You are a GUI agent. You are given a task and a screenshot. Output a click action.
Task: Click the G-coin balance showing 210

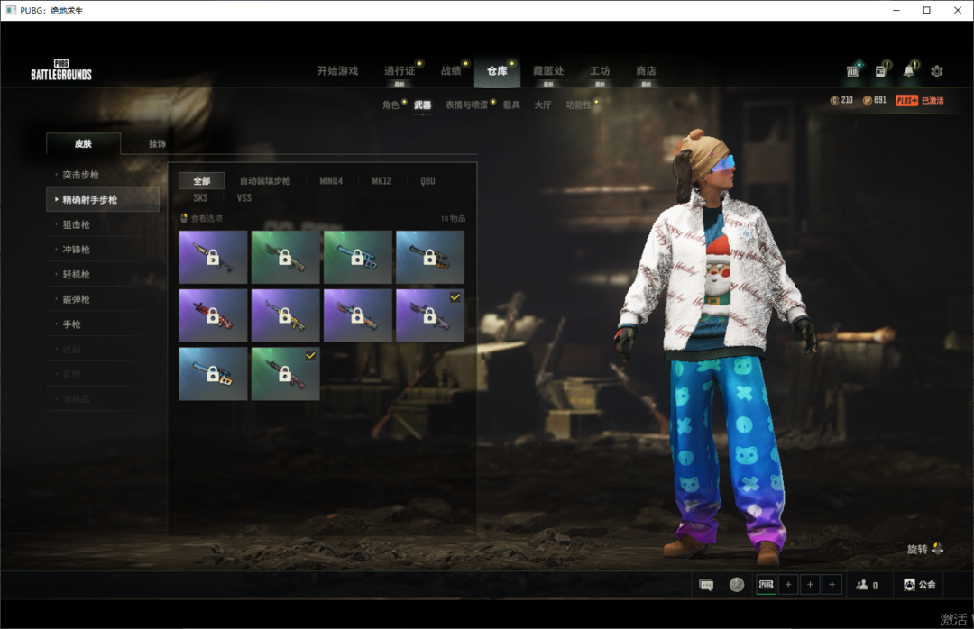841,100
